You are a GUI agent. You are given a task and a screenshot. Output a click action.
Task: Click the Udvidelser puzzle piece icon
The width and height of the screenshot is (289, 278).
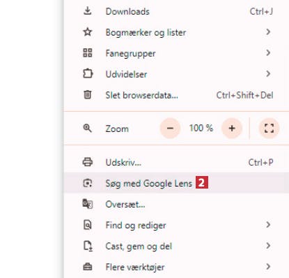tap(88, 74)
